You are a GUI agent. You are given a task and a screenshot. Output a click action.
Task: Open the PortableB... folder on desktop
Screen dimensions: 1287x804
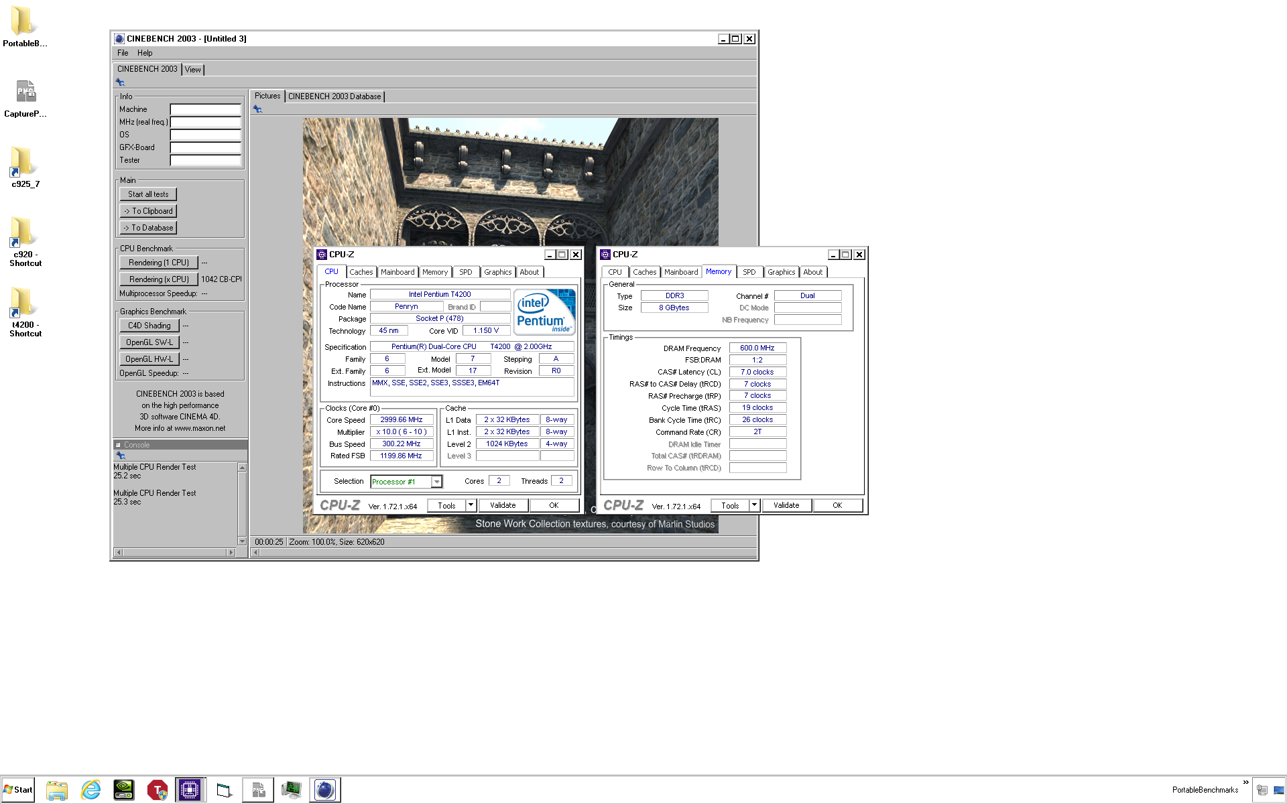pyautogui.click(x=25, y=27)
